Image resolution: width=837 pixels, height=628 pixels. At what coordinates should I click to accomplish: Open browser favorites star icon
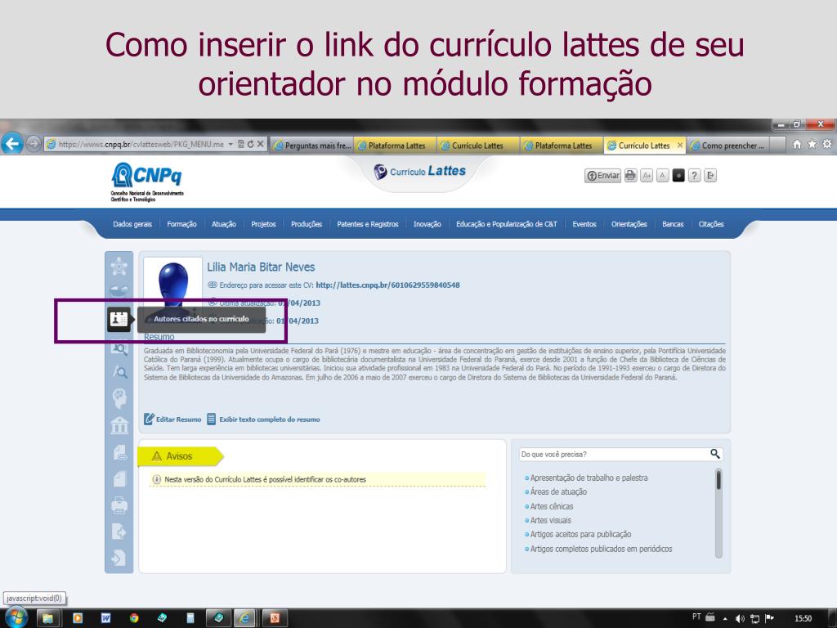point(812,144)
